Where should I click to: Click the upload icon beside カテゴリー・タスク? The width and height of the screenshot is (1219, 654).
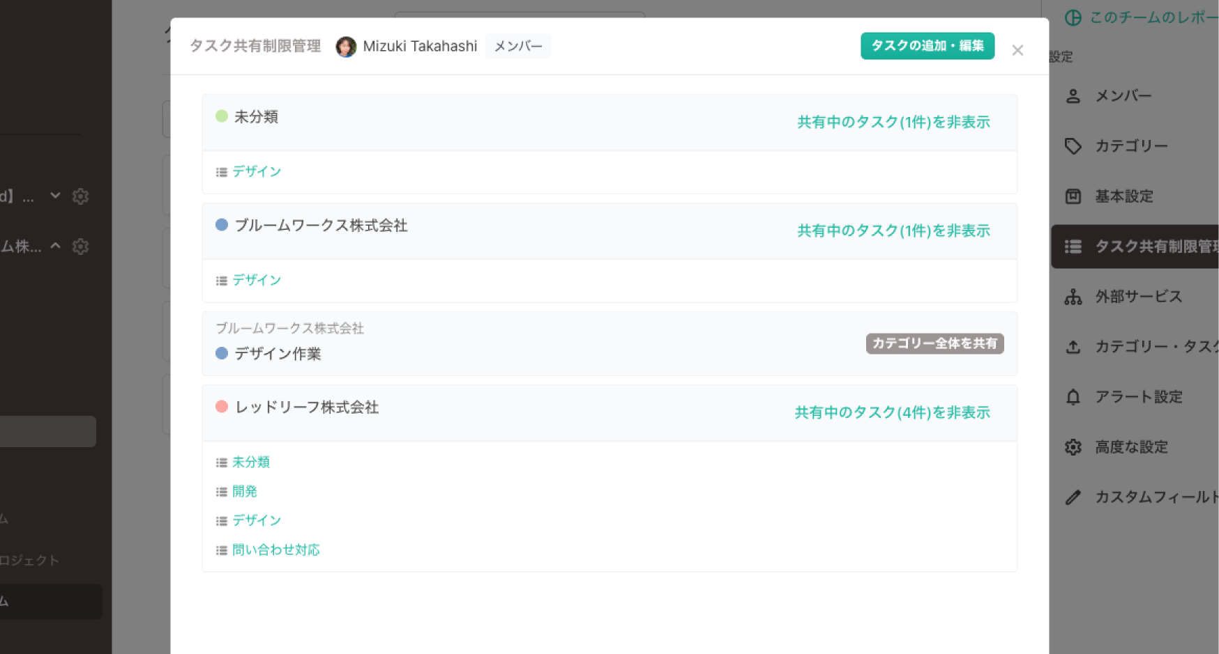(1073, 347)
